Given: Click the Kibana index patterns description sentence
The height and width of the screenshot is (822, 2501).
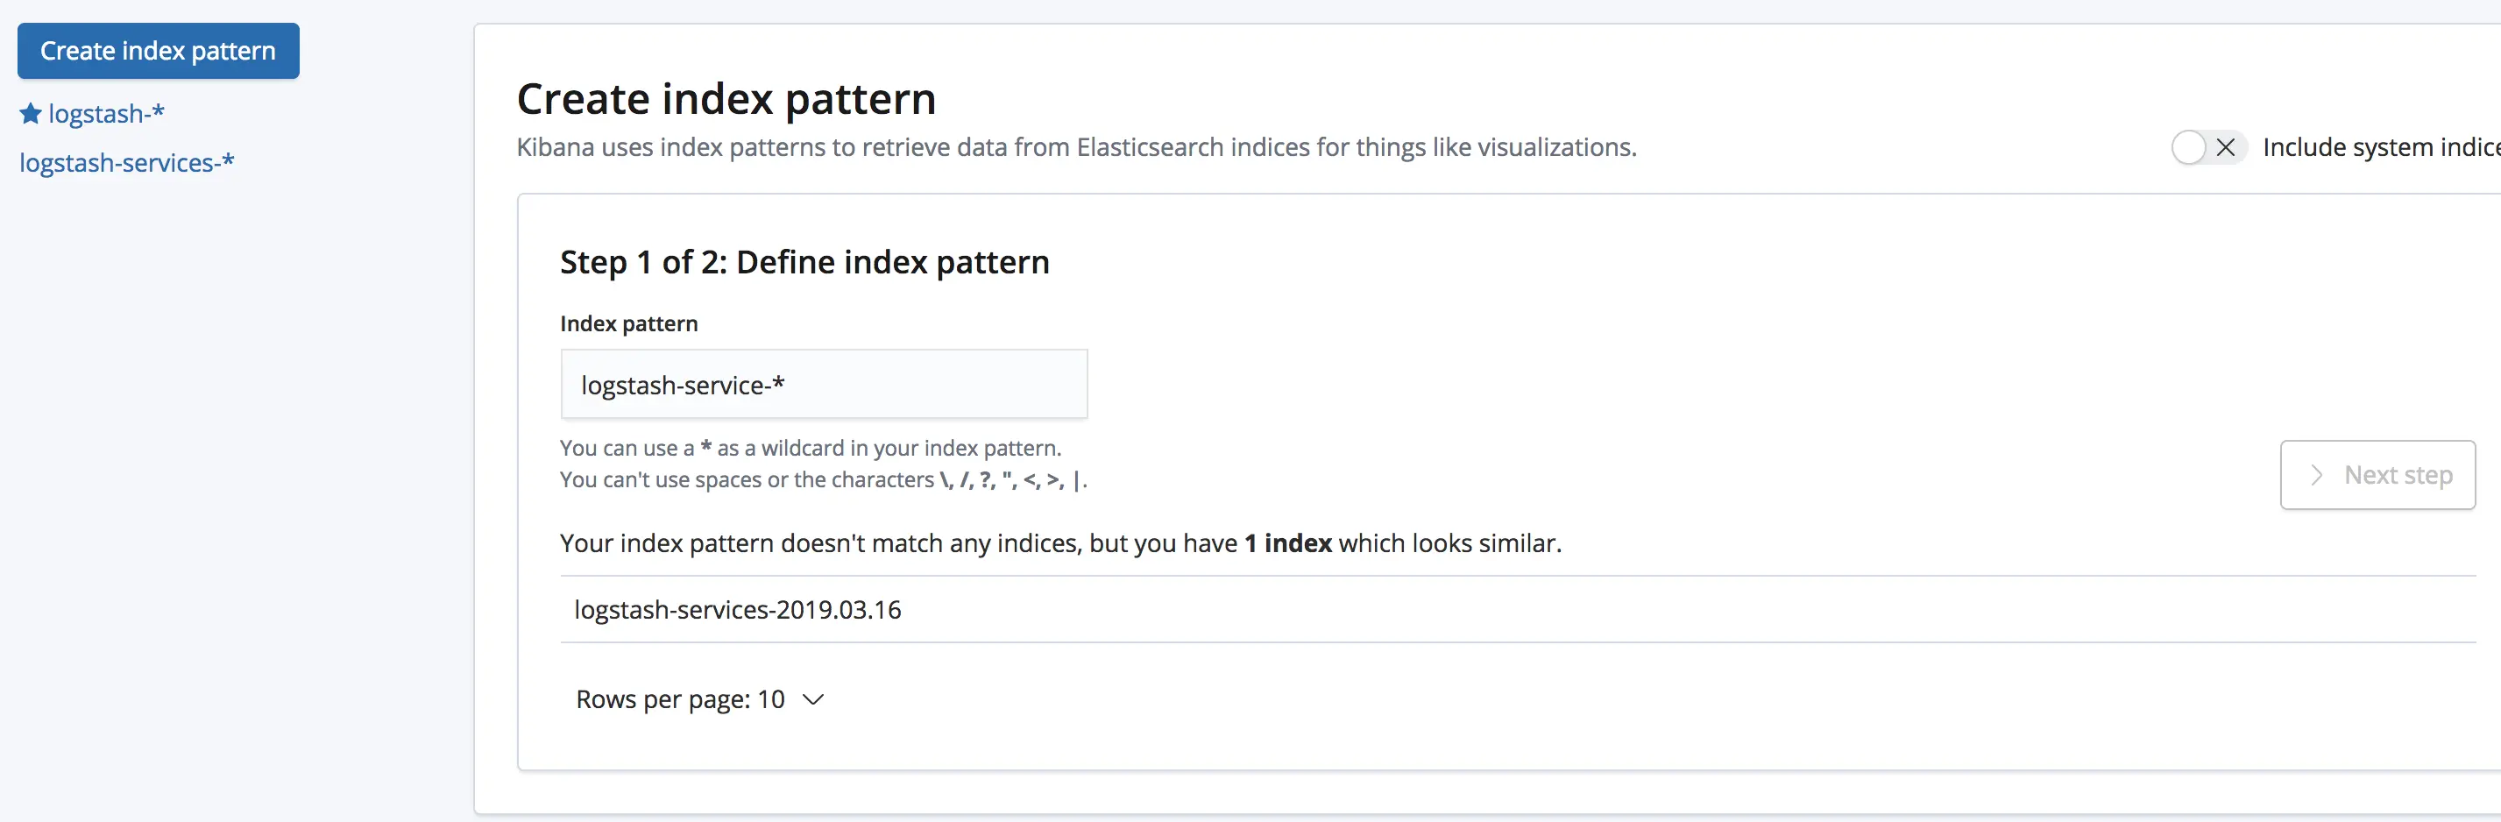Looking at the screenshot, I should pyautogui.click(x=1076, y=147).
